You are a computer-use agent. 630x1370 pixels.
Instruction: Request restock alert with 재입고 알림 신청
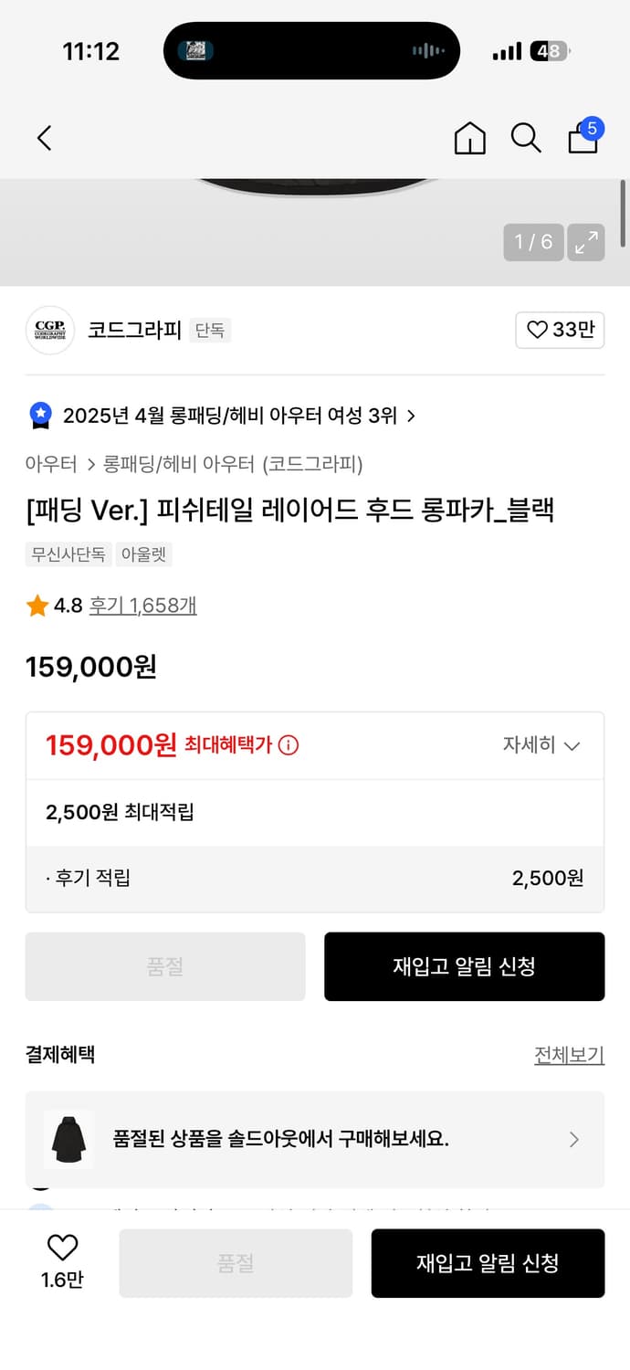(464, 966)
